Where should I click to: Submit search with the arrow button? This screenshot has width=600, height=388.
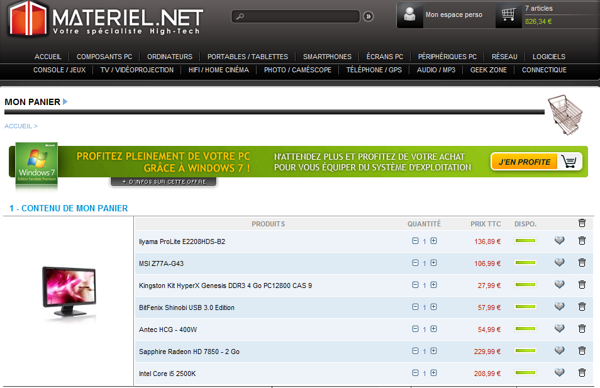(x=369, y=16)
